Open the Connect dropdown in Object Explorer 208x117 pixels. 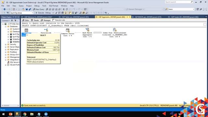pyautogui.click(x=6, y=20)
